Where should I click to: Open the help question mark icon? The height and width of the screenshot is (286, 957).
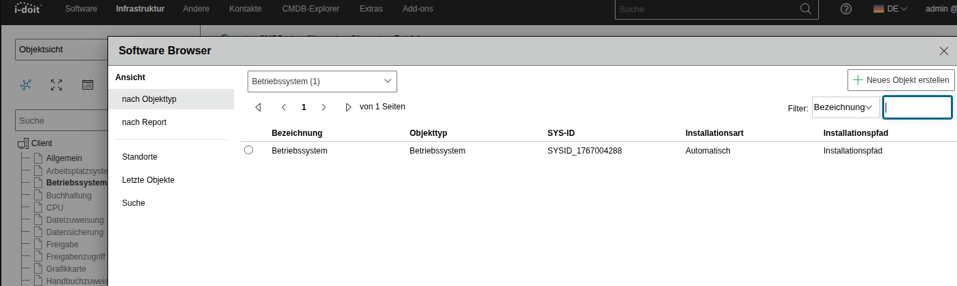coord(846,9)
